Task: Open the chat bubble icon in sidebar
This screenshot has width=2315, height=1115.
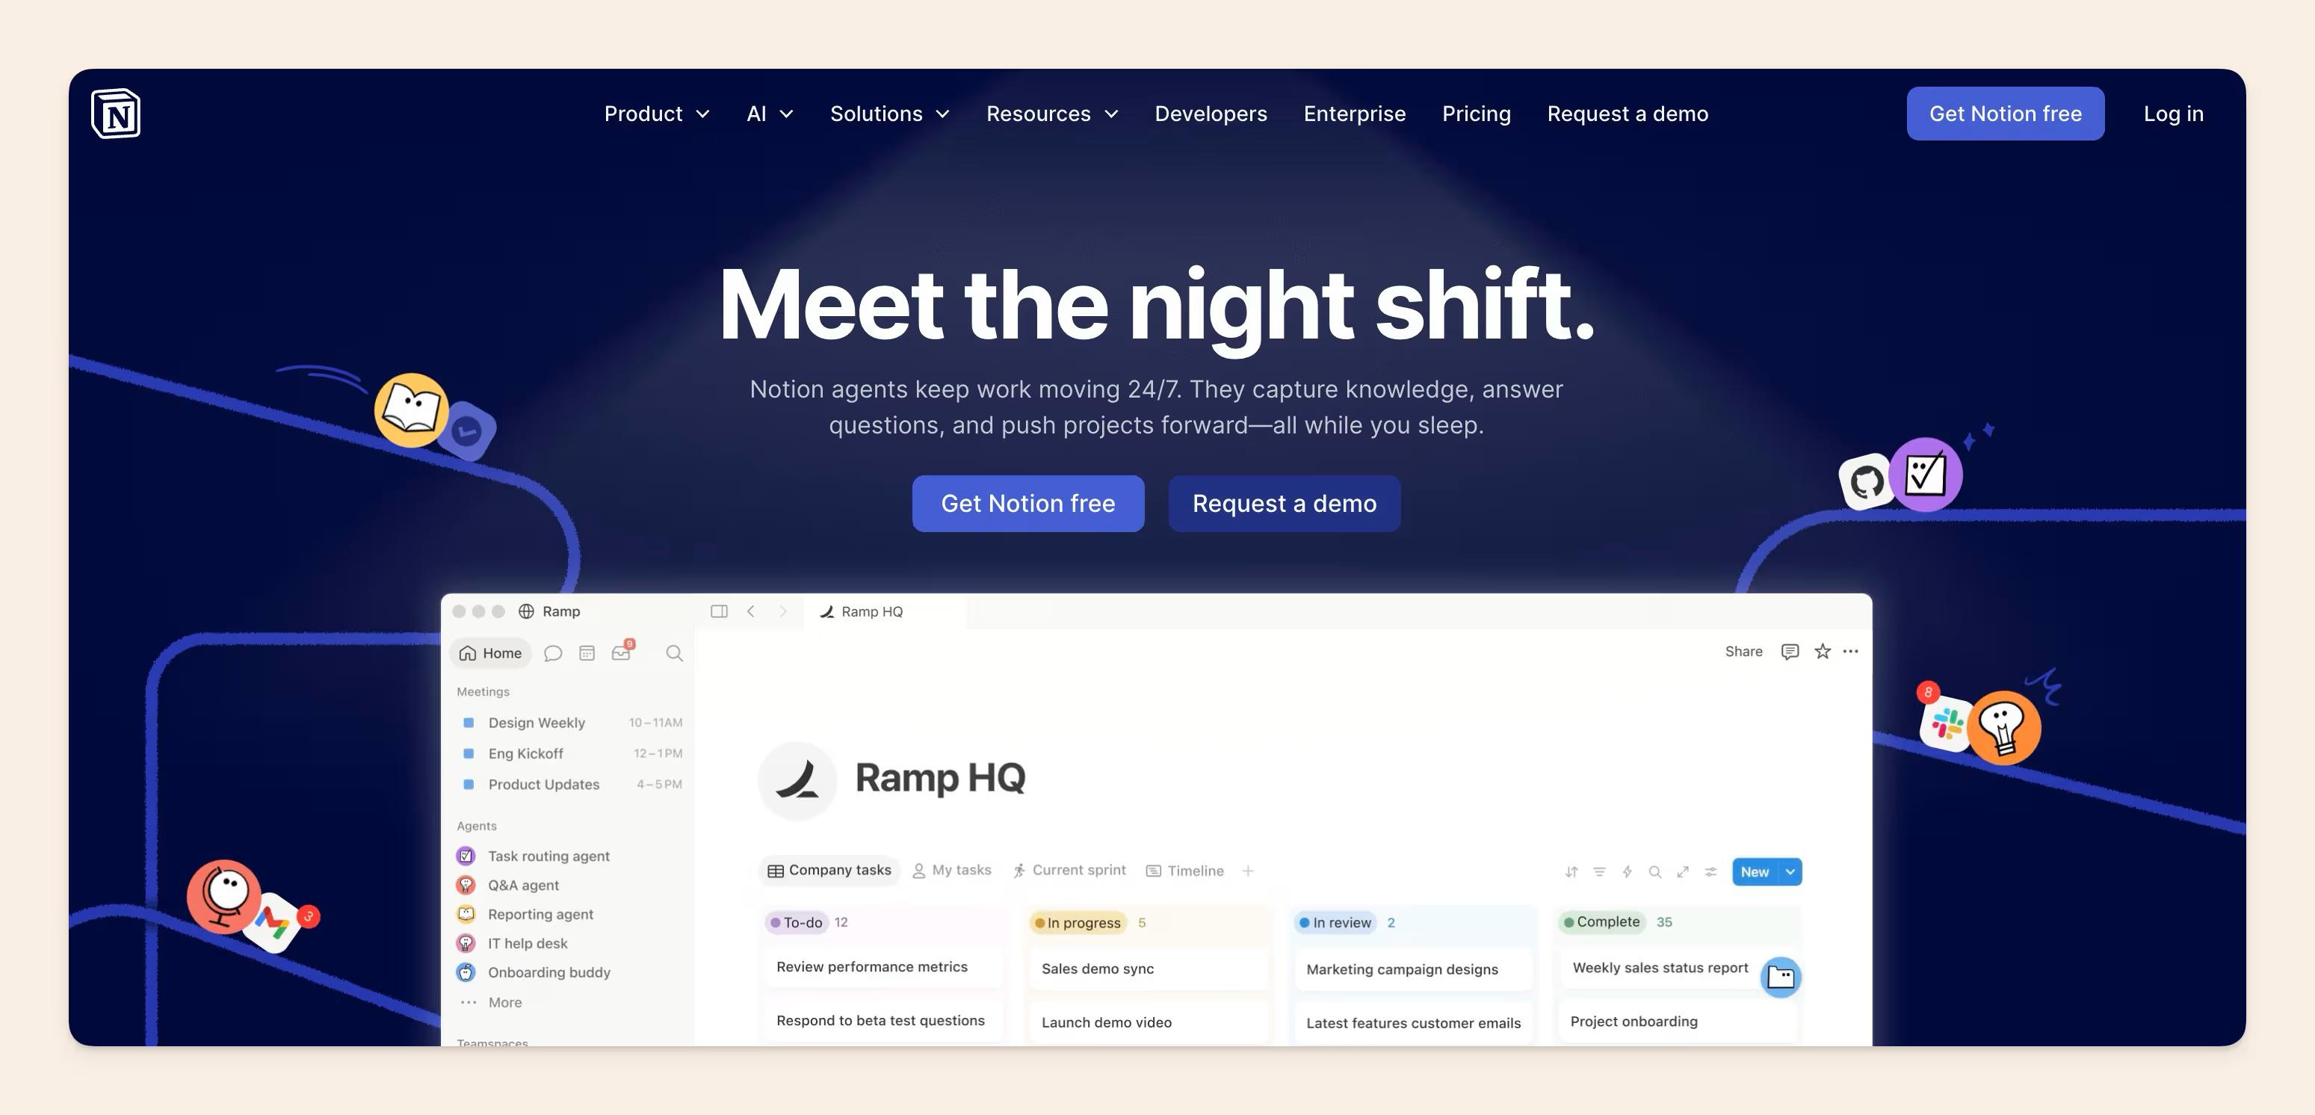Action: tap(553, 653)
